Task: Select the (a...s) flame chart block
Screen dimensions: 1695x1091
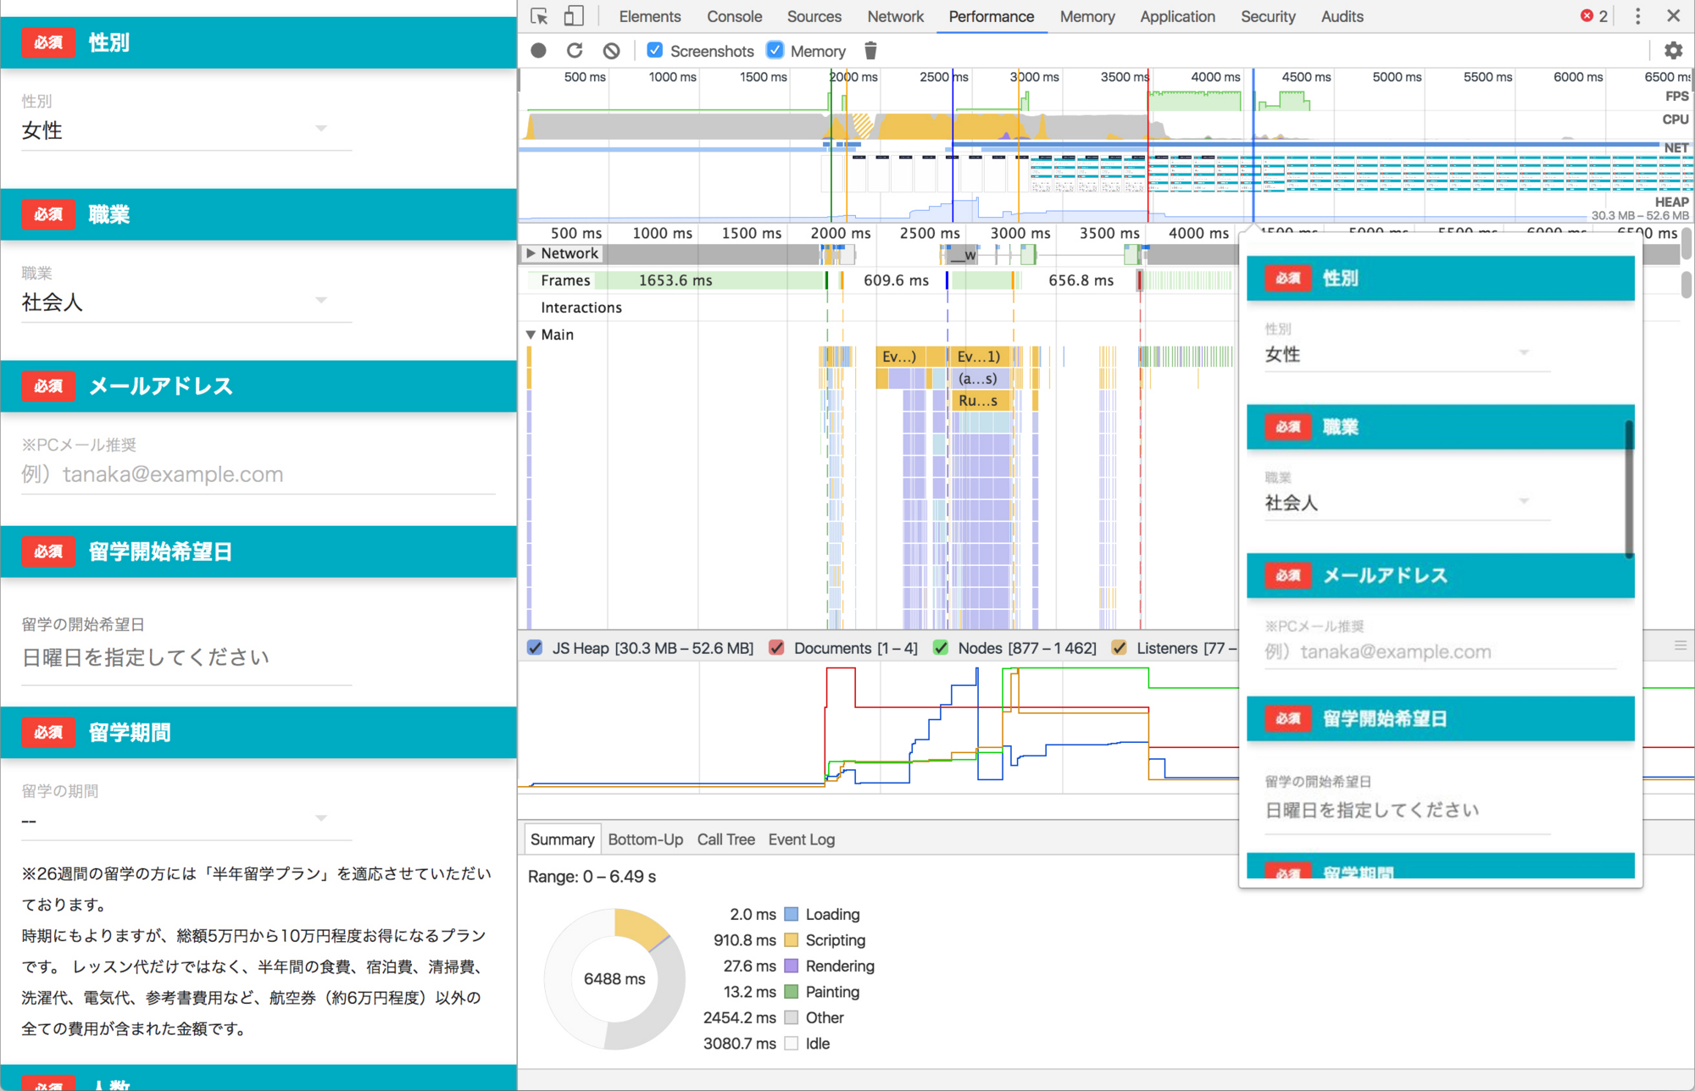Action: pyautogui.click(x=980, y=379)
